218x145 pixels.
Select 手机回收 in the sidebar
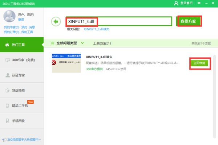click(x=22, y=120)
